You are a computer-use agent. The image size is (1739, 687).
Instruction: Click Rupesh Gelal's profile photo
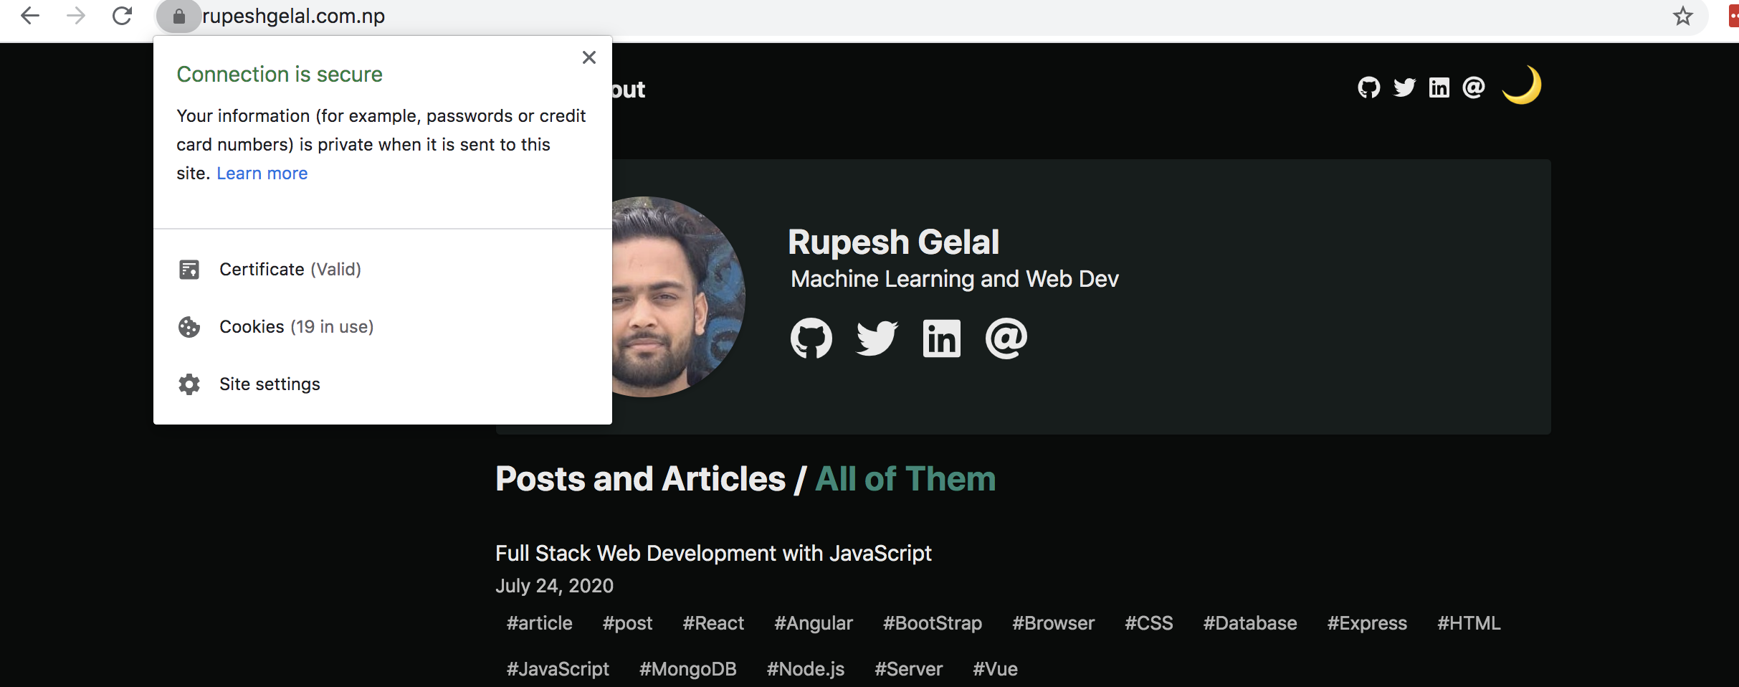tap(677, 297)
